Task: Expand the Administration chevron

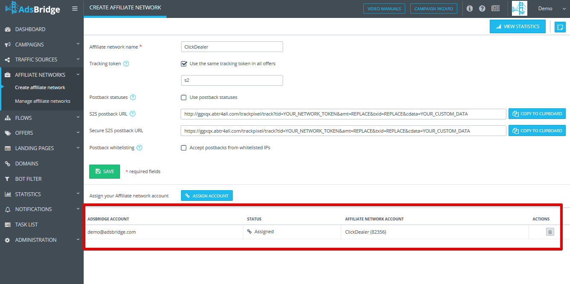Action: point(78,239)
